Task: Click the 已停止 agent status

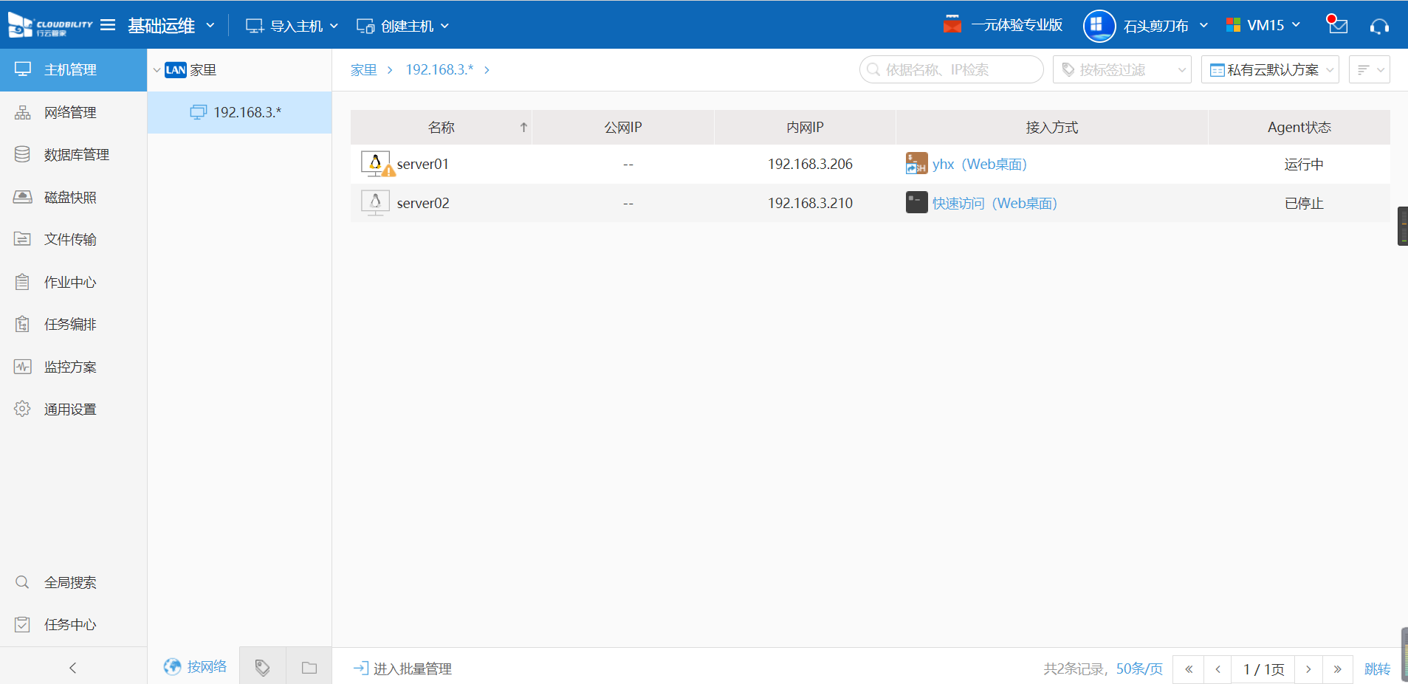Action: 1303,203
